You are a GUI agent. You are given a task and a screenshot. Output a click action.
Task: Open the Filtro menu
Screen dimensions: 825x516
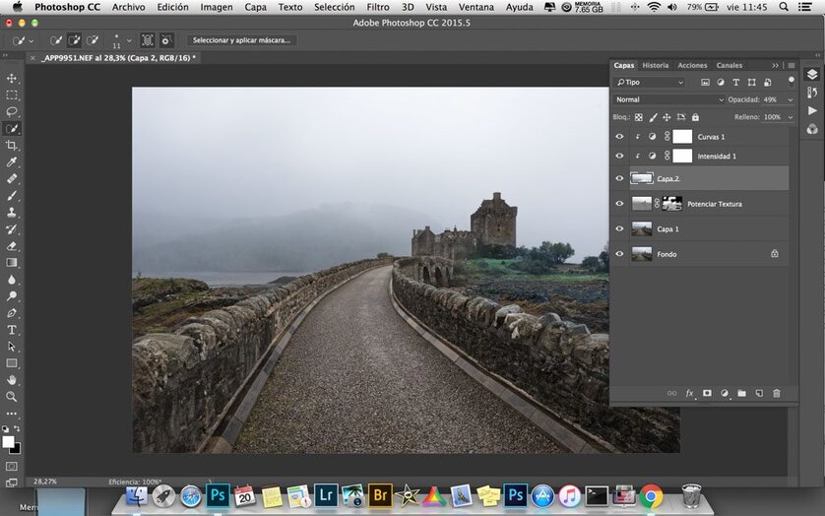pos(378,7)
